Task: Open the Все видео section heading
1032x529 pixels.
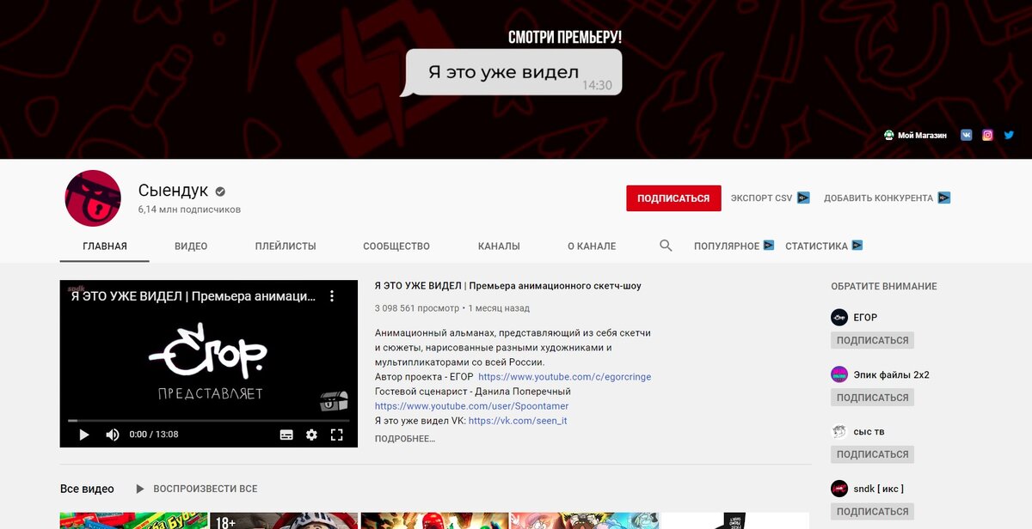Action: click(87, 489)
